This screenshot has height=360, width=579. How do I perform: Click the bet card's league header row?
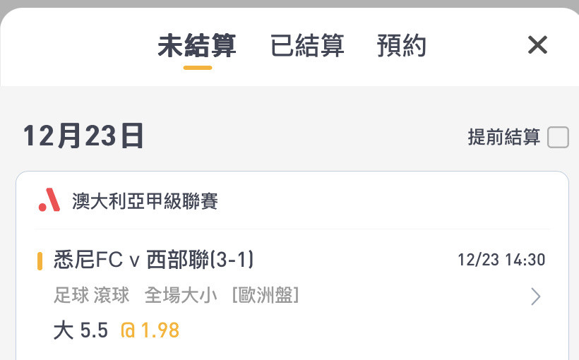click(292, 201)
